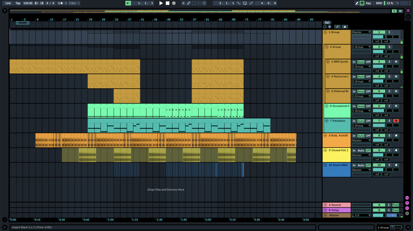Click the Tap tempo button
The image size is (413, 231).
[18, 3]
